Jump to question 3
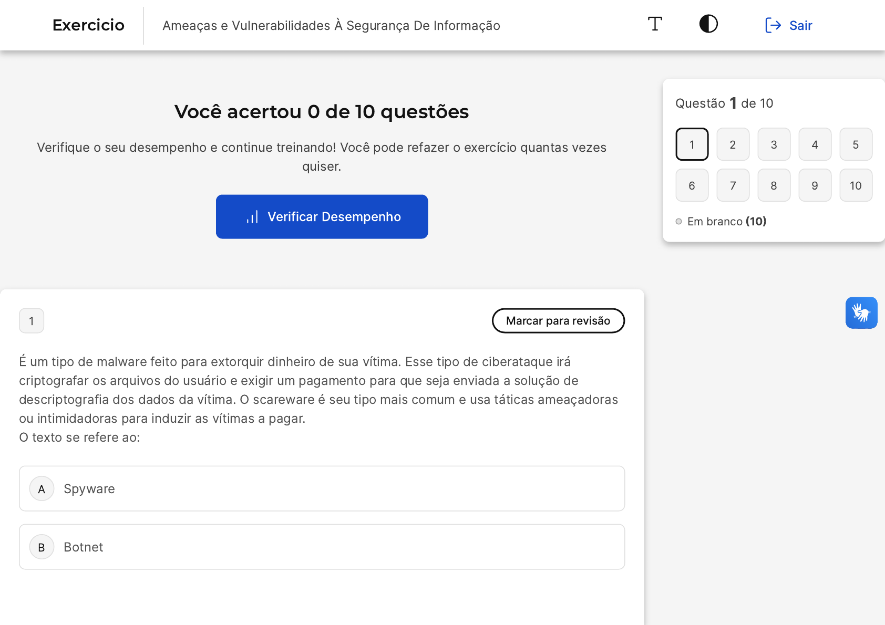Image resolution: width=885 pixels, height=625 pixels. click(774, 144)
